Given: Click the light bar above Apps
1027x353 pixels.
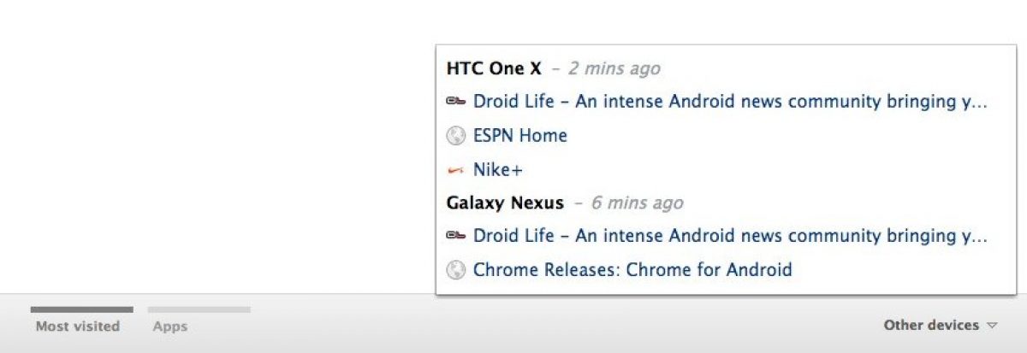Looking at the screenshot, I should pos(199,309).
